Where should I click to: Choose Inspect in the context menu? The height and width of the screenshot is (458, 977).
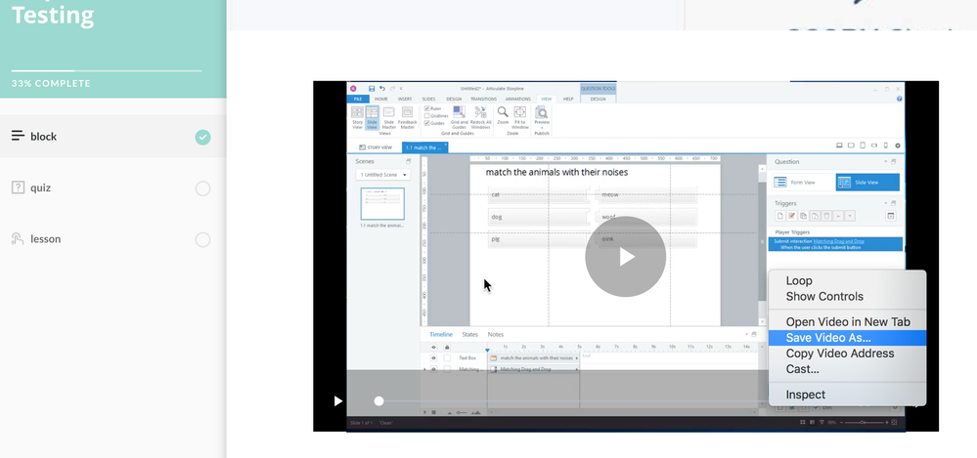847,395
